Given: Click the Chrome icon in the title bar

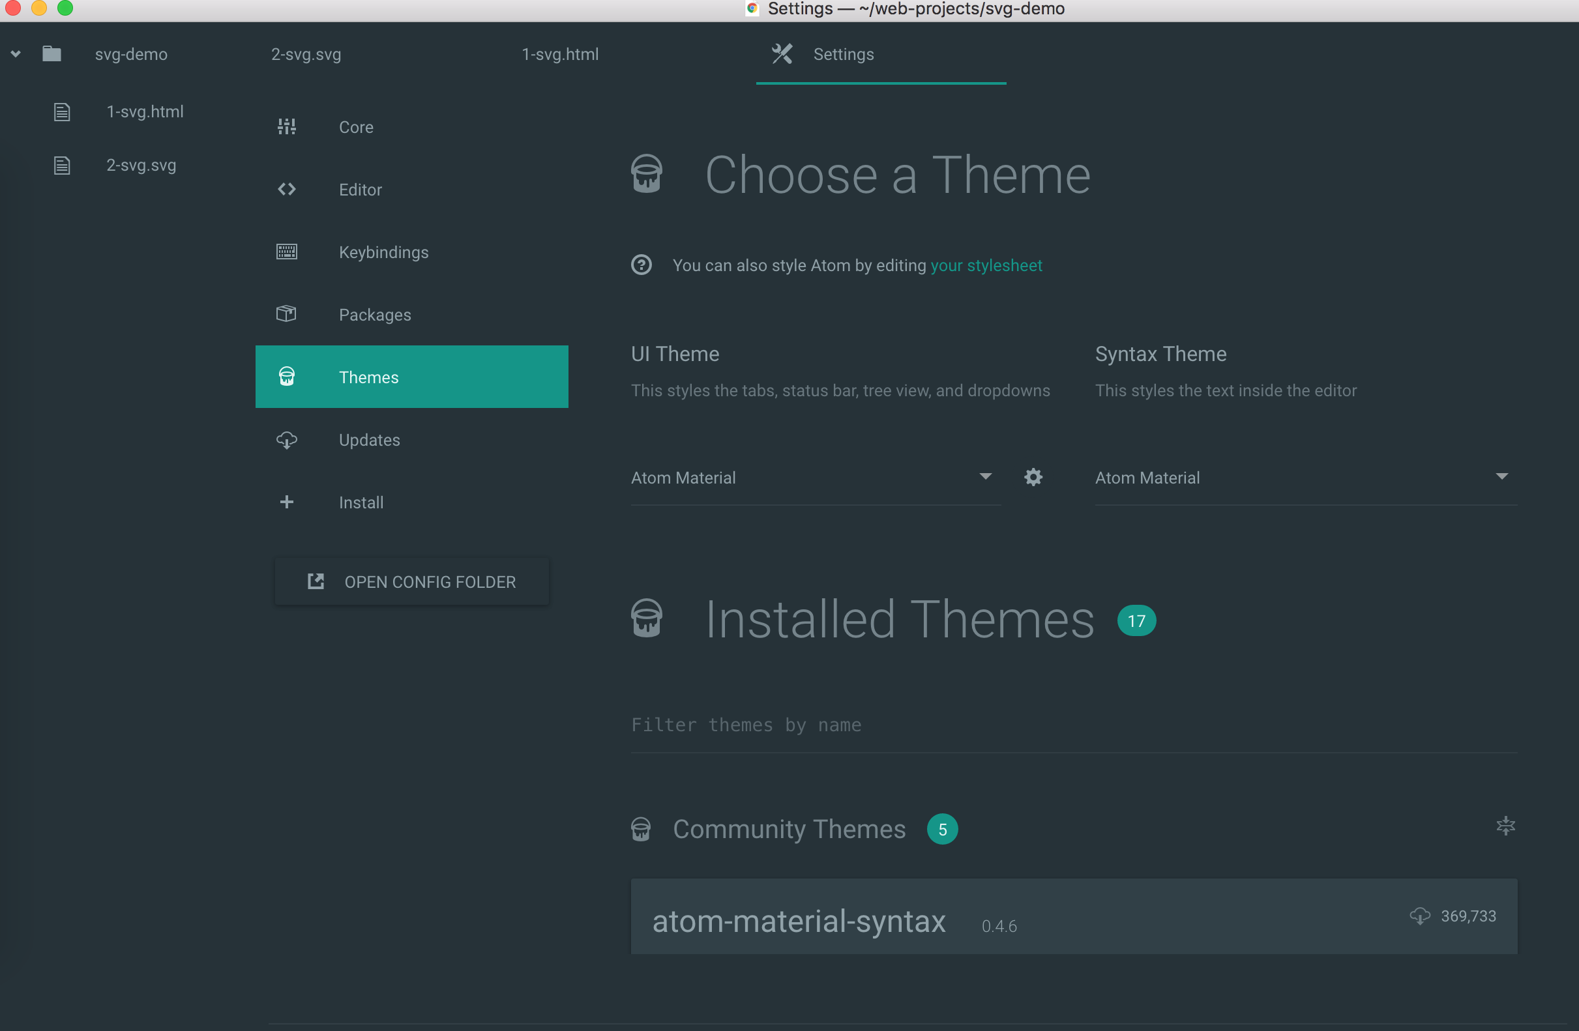Looking at the screenshot, I should tap(752, 8).
